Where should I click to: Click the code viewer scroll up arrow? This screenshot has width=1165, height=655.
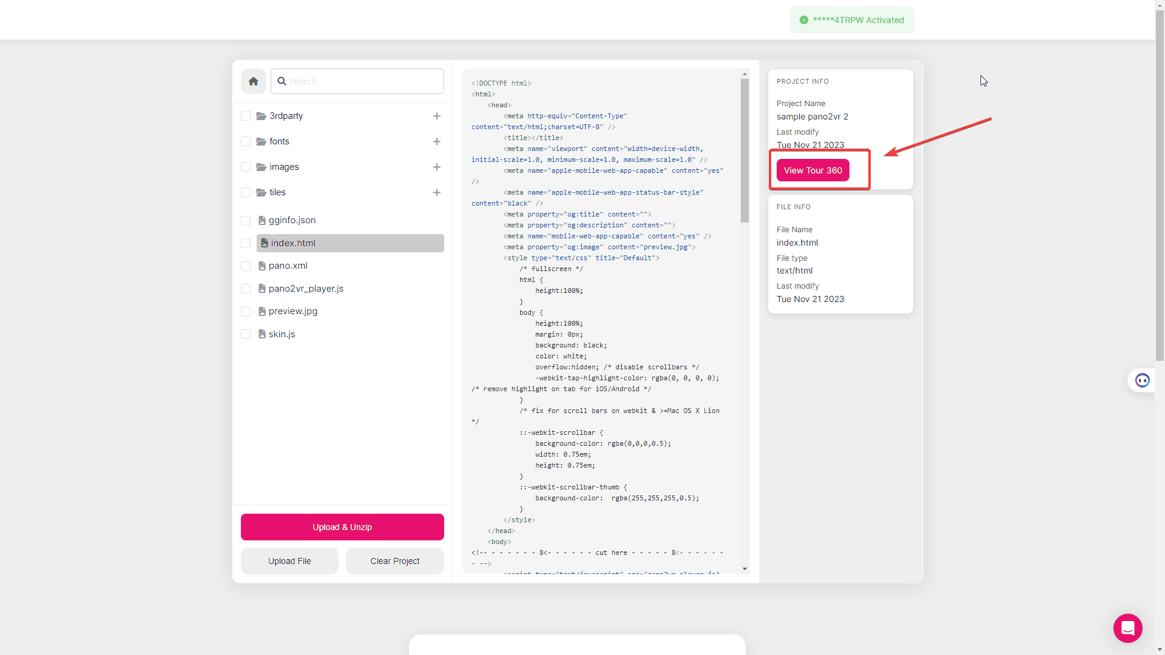(x=745, y=74)
